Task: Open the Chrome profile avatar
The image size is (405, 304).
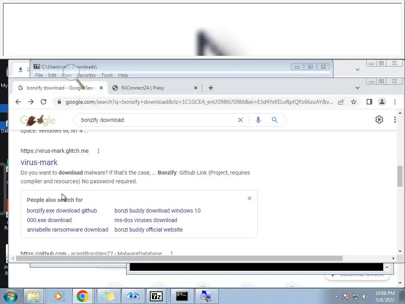Action: (382, 102)
